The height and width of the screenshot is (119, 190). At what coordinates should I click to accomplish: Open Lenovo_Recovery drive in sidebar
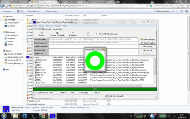point(14,63)
